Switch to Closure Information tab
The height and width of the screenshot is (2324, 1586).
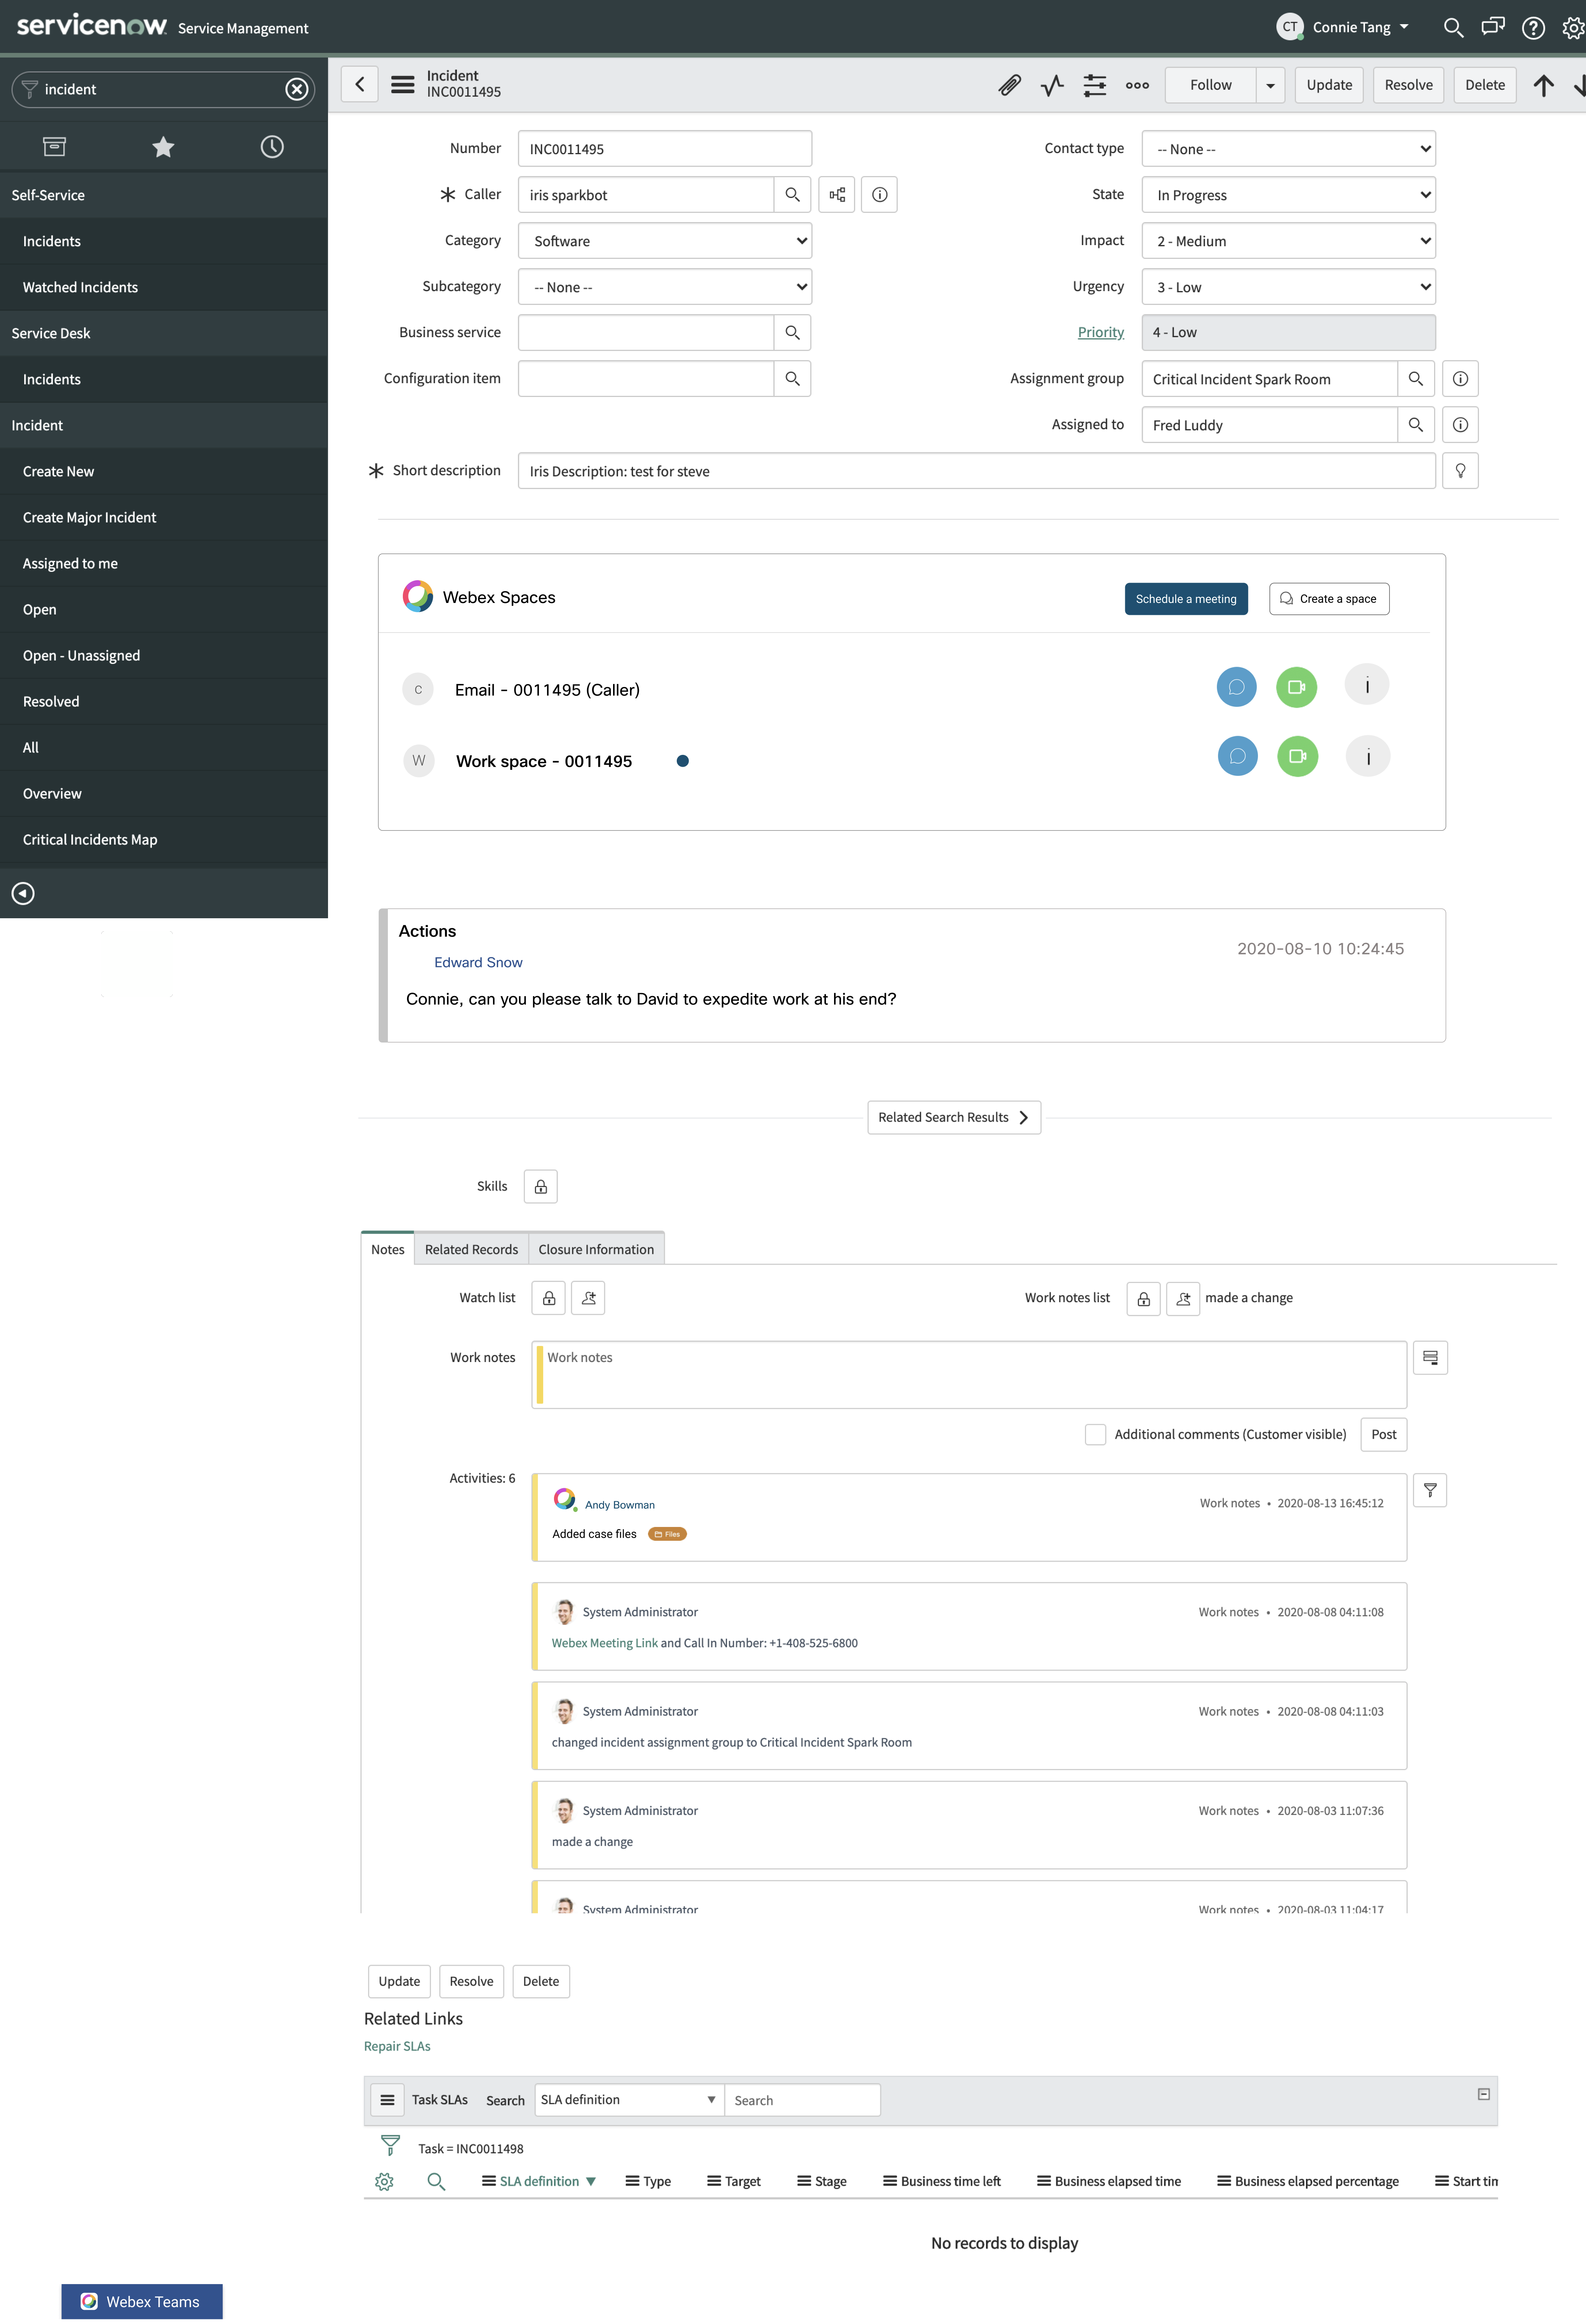pos(596,1249)
